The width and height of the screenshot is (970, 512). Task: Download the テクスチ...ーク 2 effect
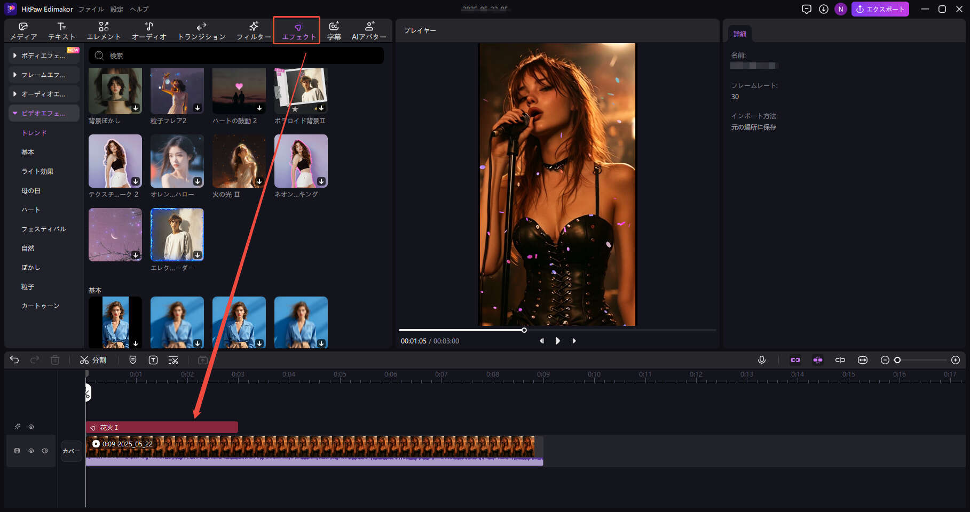click(x=136, y=181)
